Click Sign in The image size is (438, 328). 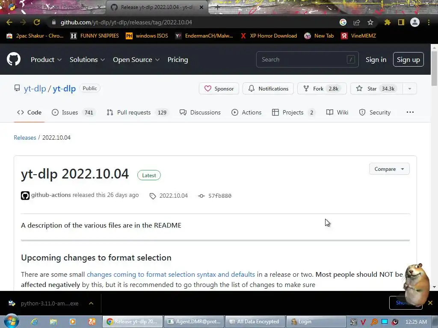tap(376, 59)
